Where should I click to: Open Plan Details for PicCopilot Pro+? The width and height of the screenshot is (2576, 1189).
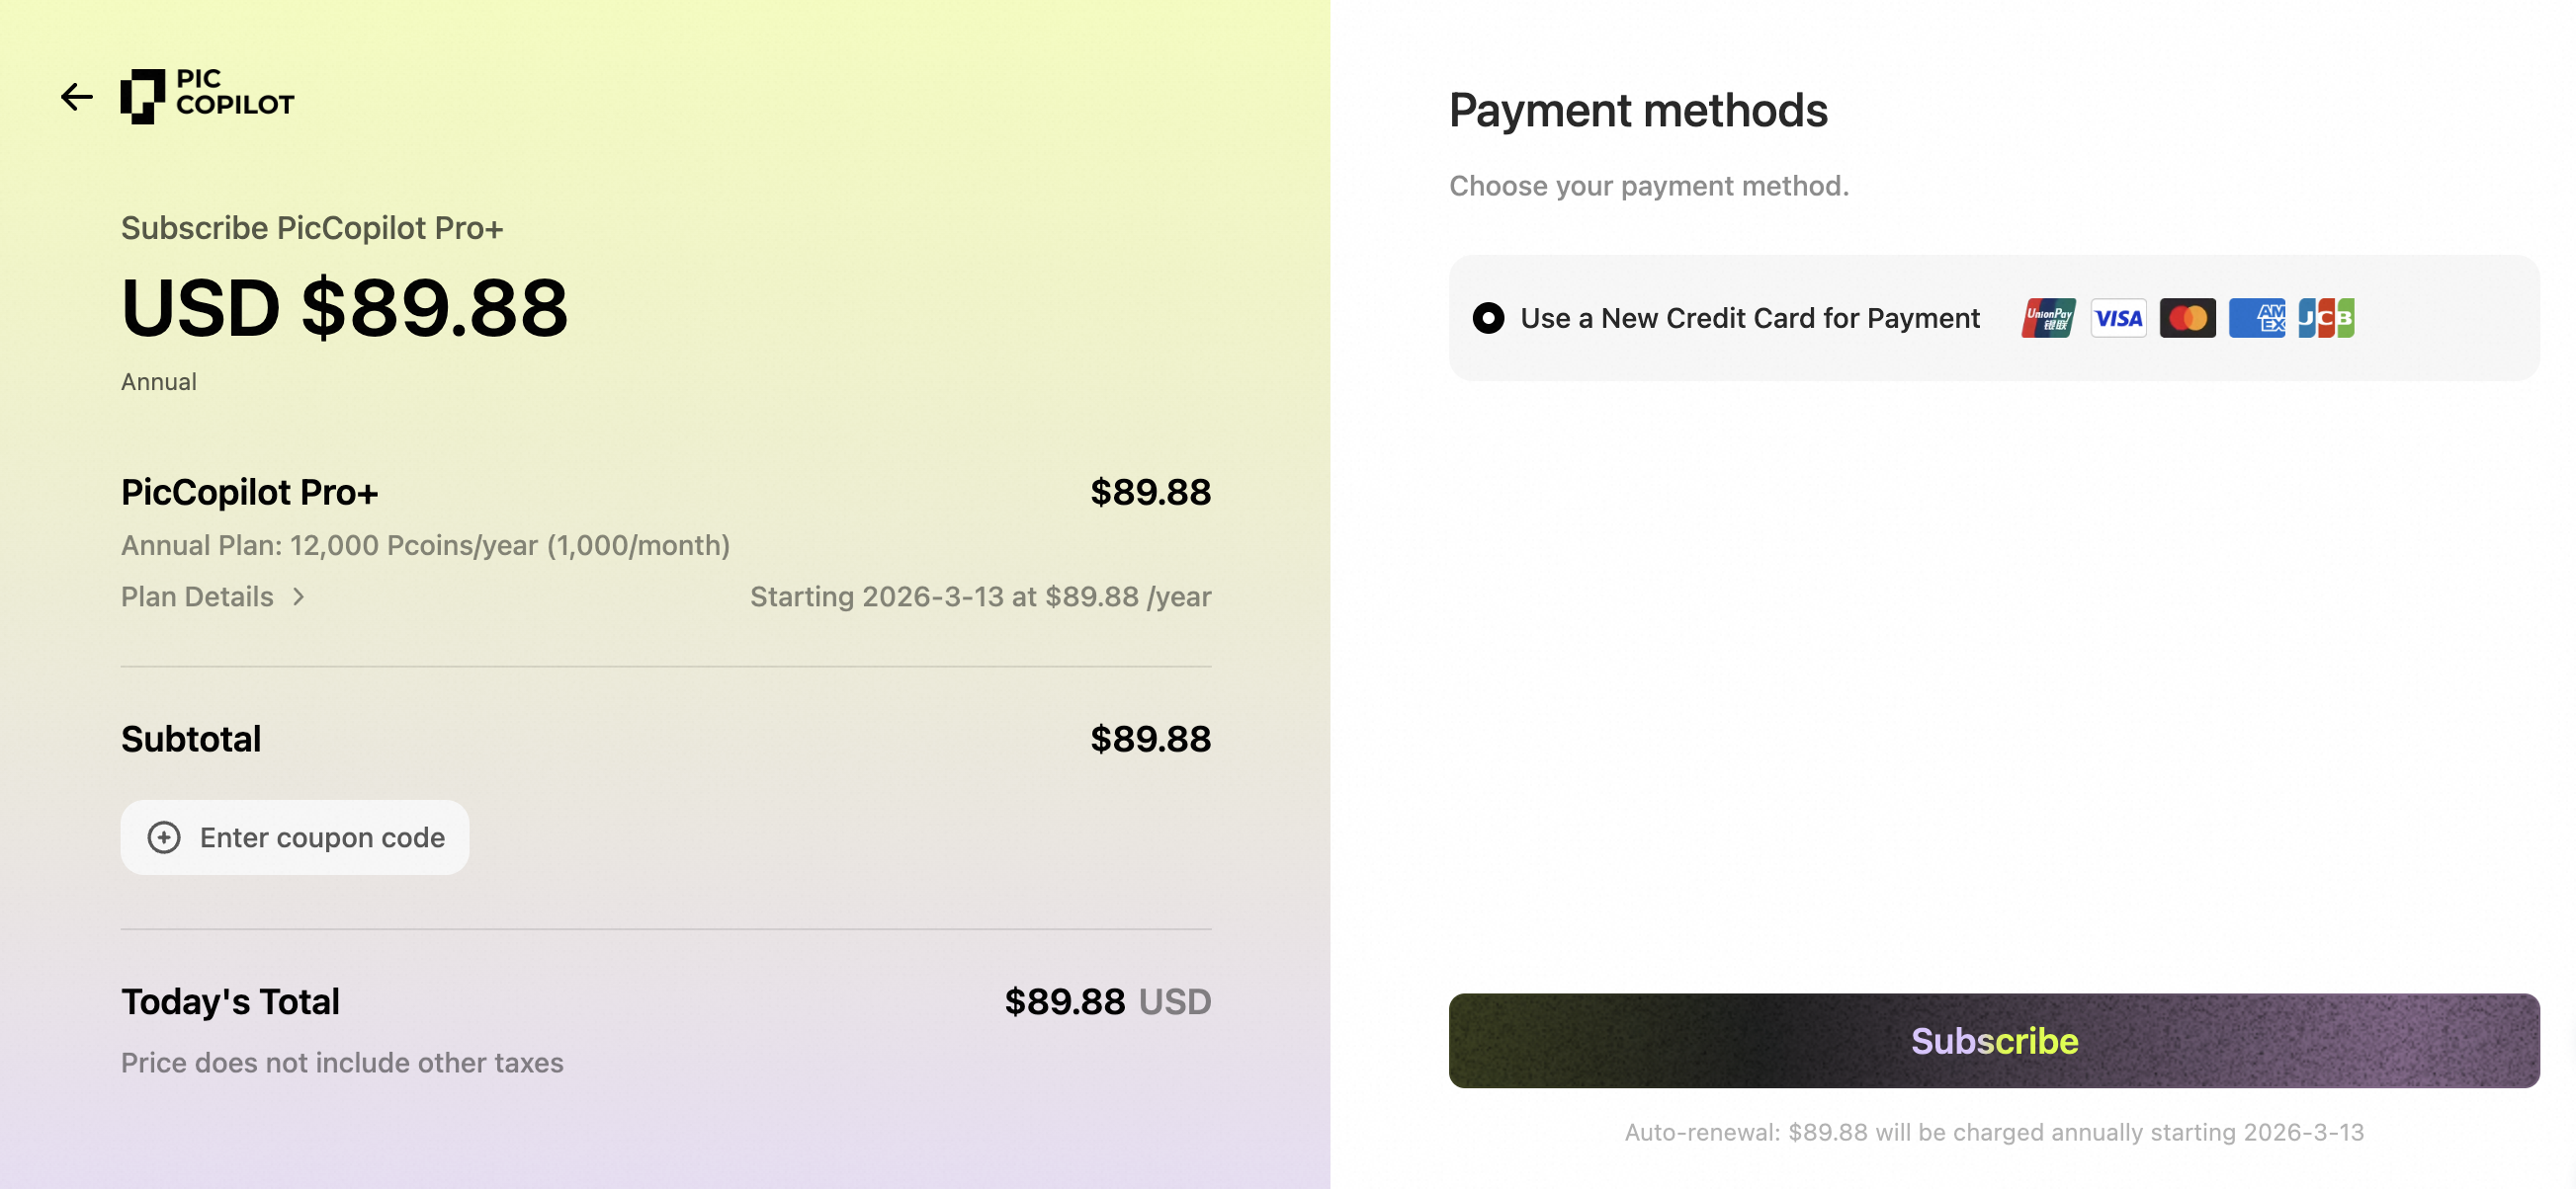(197, 596)
